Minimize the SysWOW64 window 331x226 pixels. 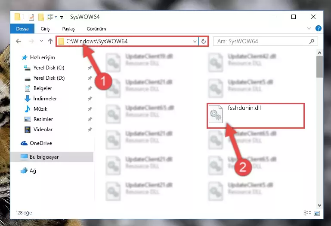click(274, 17)
